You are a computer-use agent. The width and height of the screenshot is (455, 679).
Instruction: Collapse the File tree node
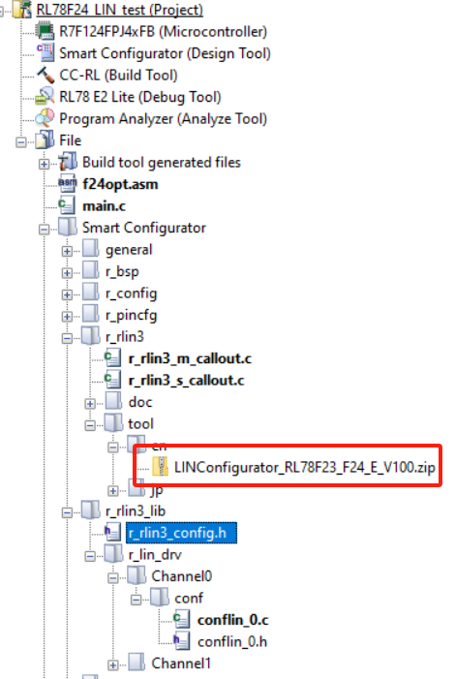click(20, 142)
